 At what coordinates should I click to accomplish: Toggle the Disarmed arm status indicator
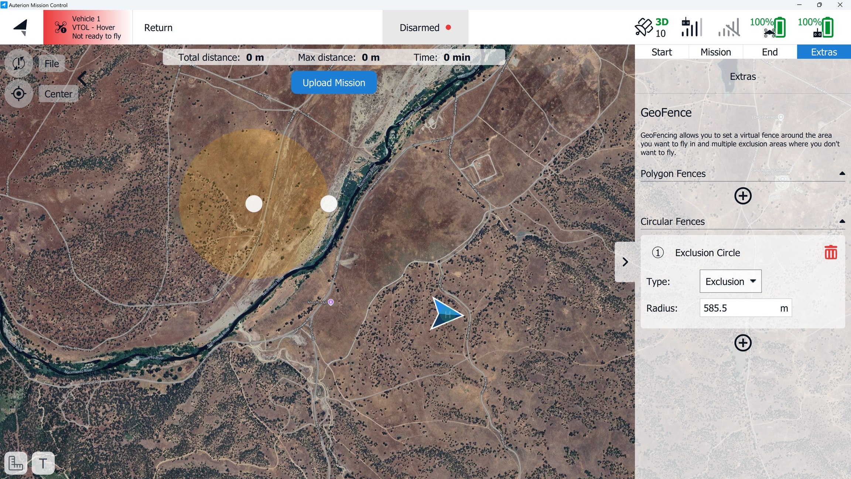[x=425, y=28]
